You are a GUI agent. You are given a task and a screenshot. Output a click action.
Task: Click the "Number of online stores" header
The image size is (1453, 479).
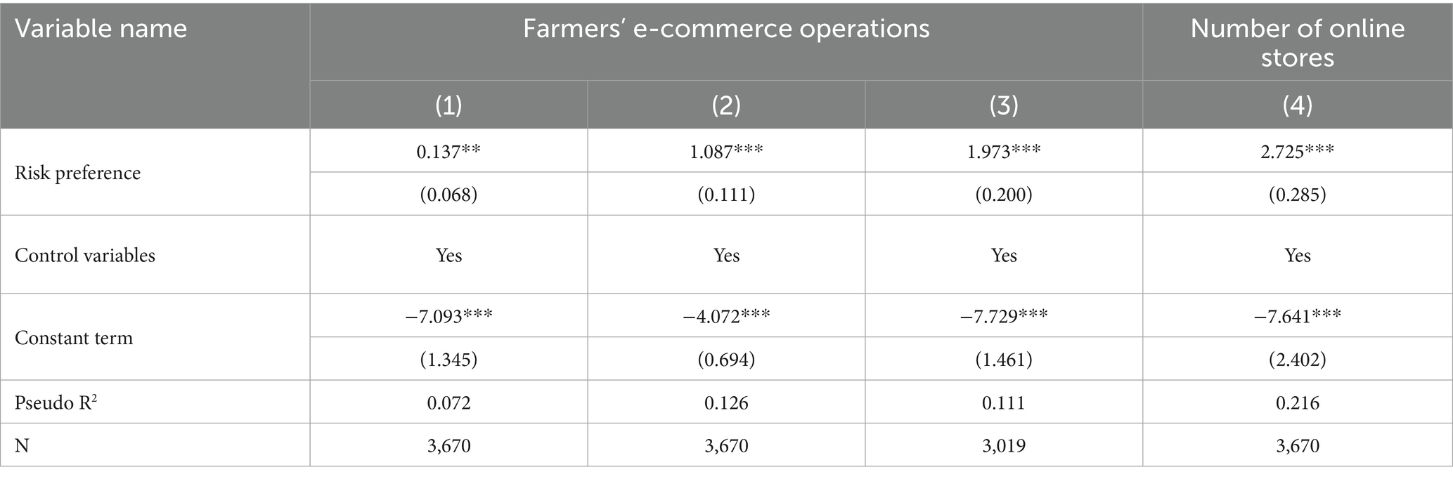[x=1297, y=42]
